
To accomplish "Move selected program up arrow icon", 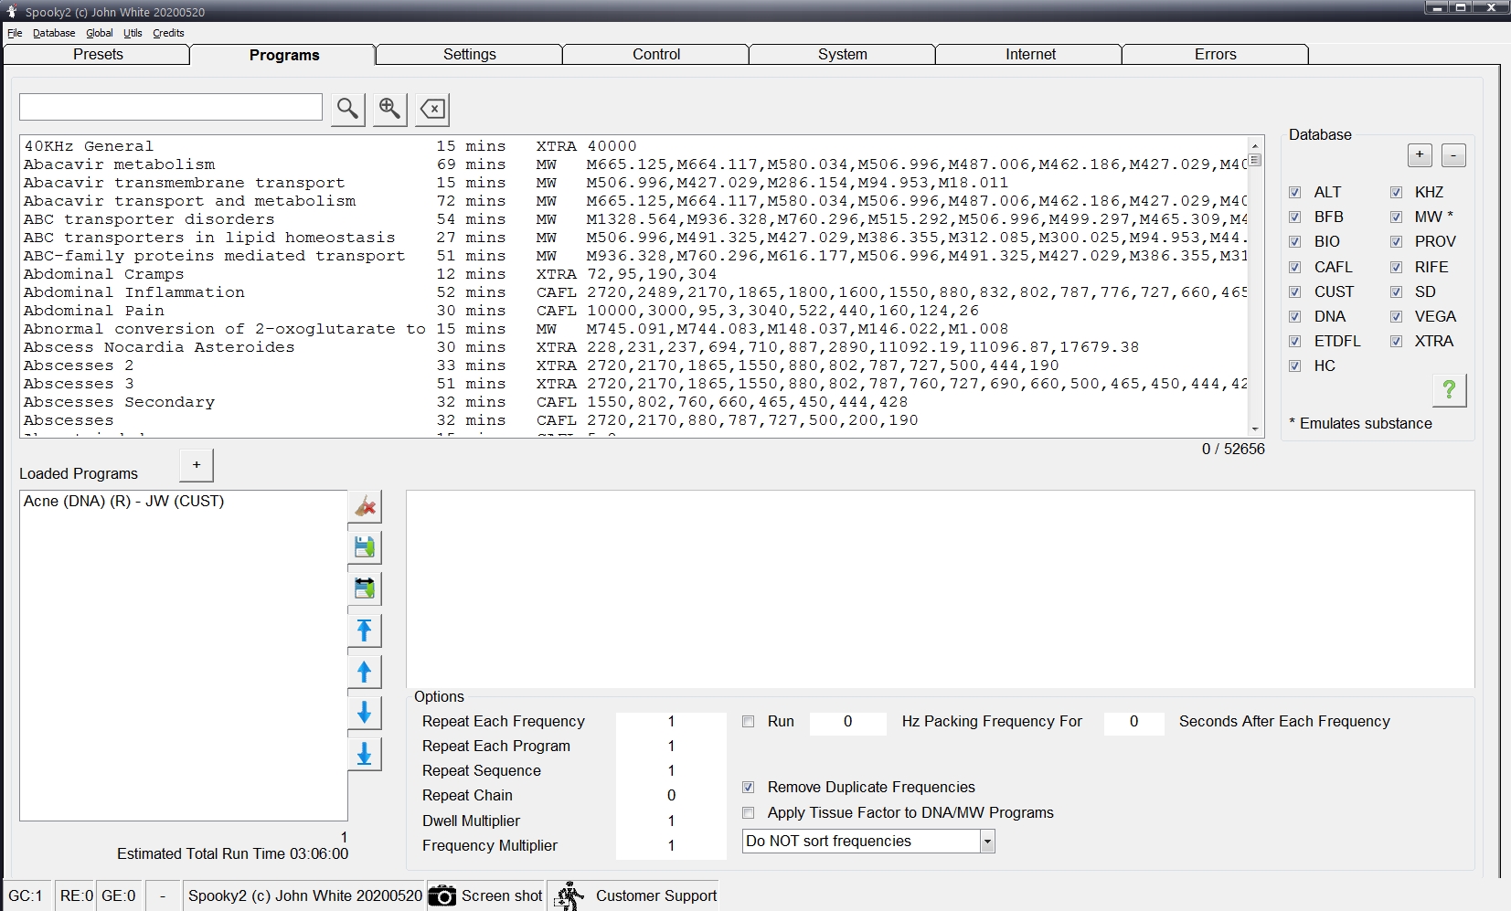I will 365,672.
